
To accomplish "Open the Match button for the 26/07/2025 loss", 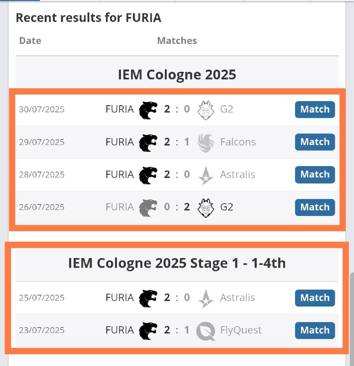I will click(315, 207).
